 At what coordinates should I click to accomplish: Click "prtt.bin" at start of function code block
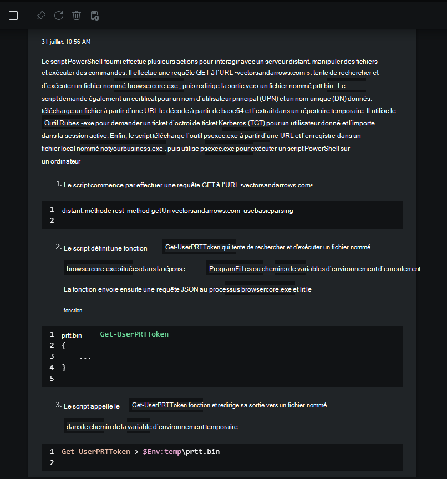coord(72,335)
